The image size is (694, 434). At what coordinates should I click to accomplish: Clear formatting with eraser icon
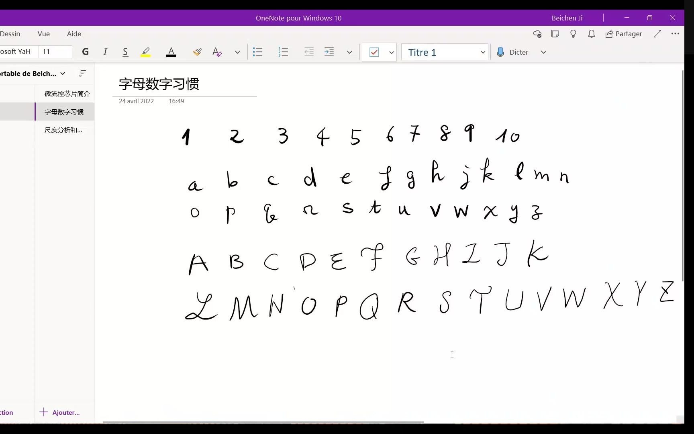(x=217, y=52)
